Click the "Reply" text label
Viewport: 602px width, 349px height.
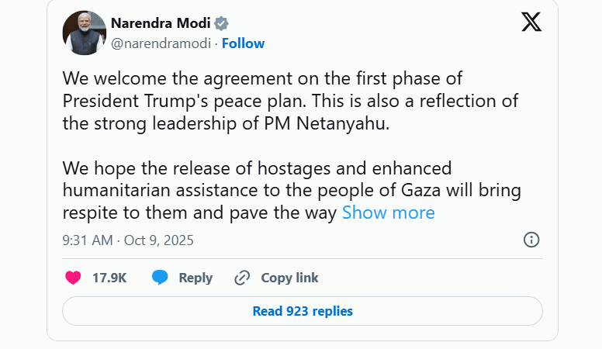coord(195,278)
